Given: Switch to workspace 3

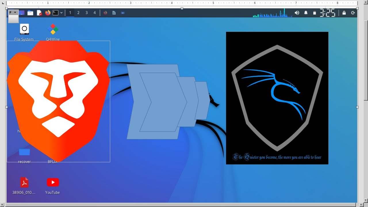Looking at the screenshot, I should tap(87, 13).
